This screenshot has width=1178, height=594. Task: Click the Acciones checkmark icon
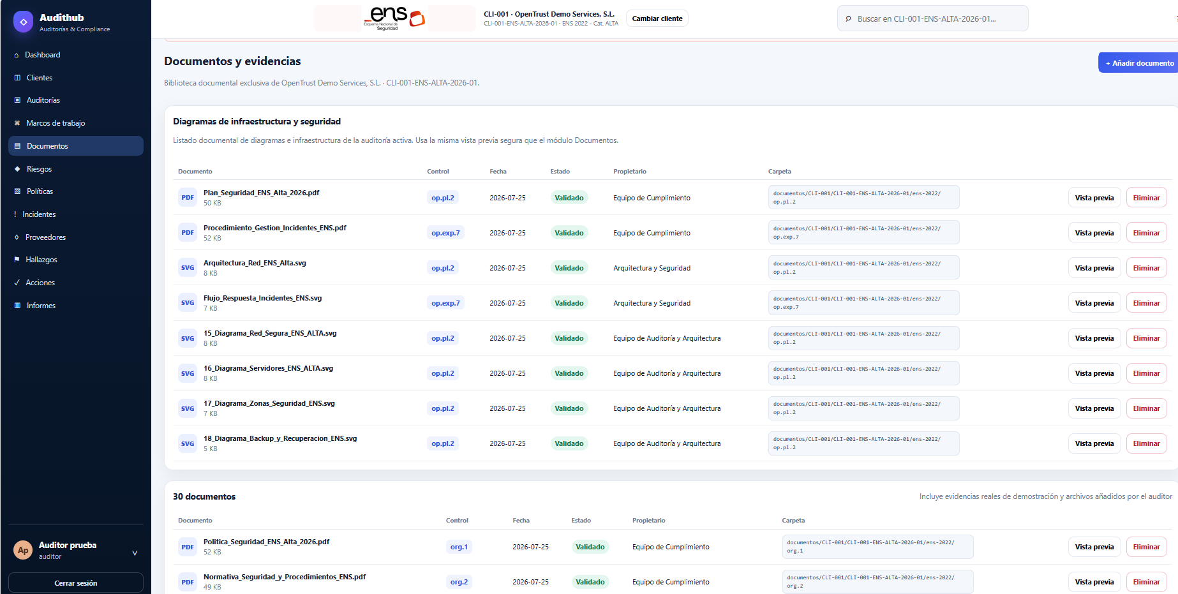click(x=17, y=283)
